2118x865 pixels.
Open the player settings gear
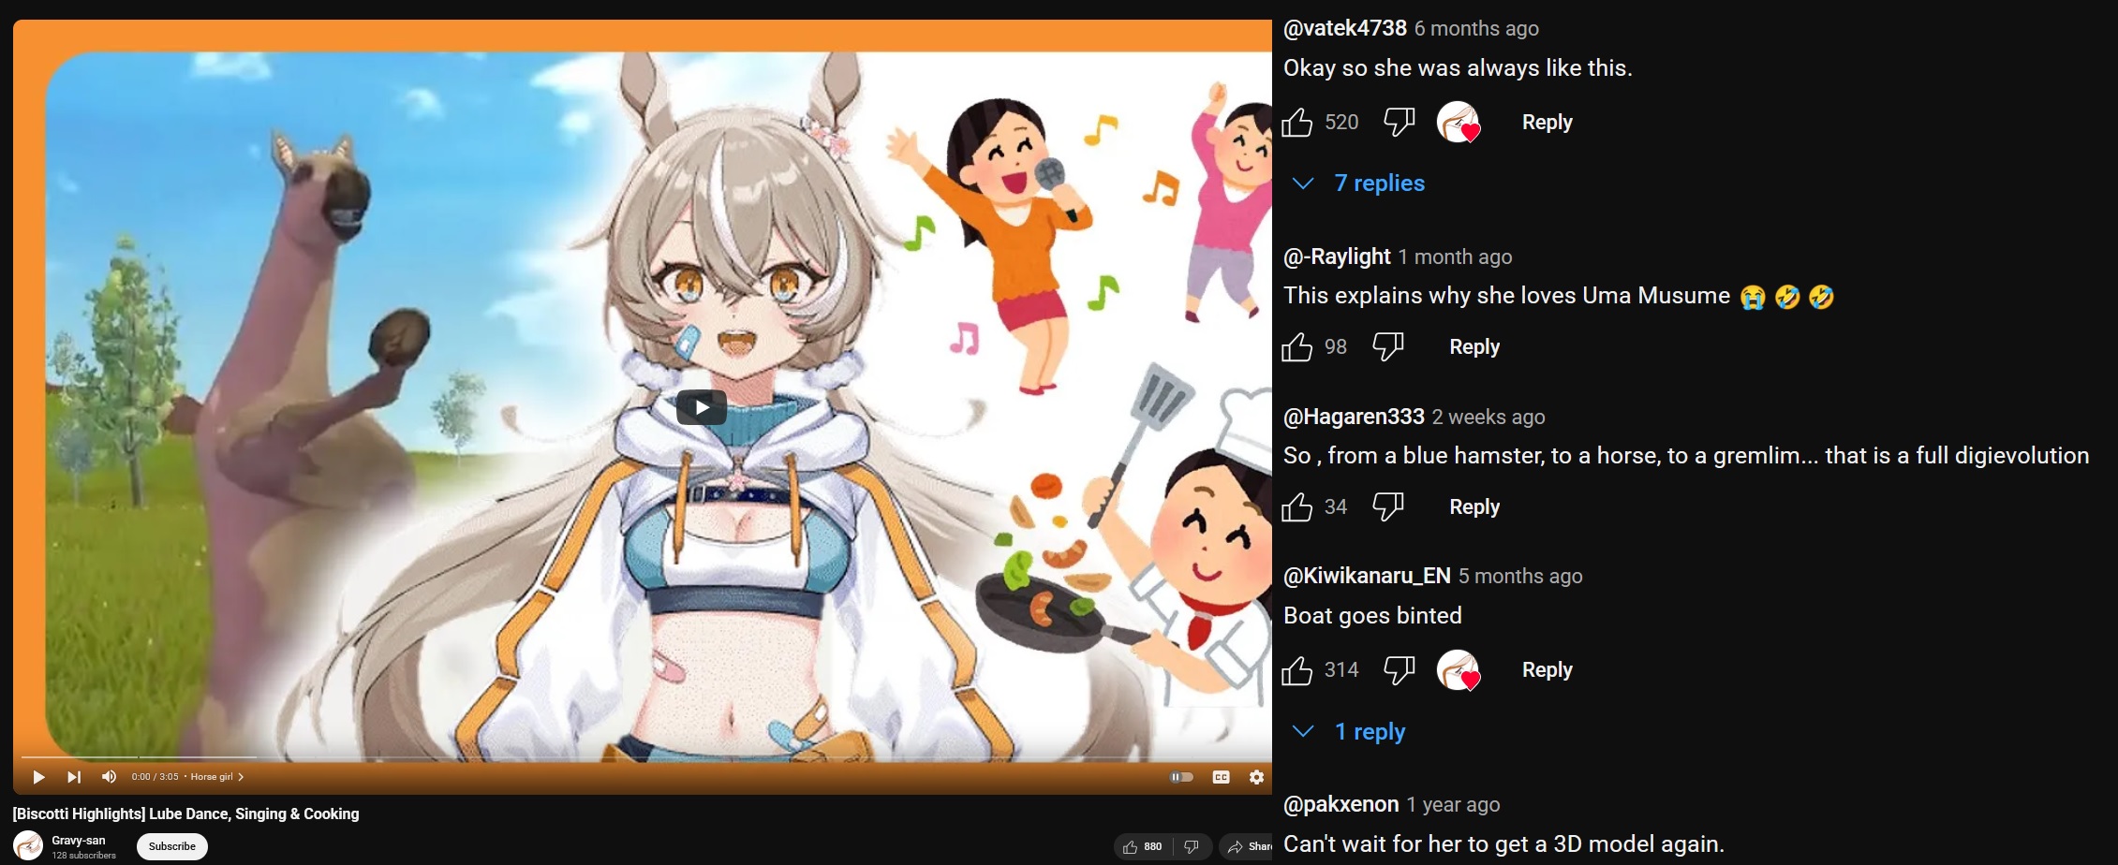tap(1257, 777)
